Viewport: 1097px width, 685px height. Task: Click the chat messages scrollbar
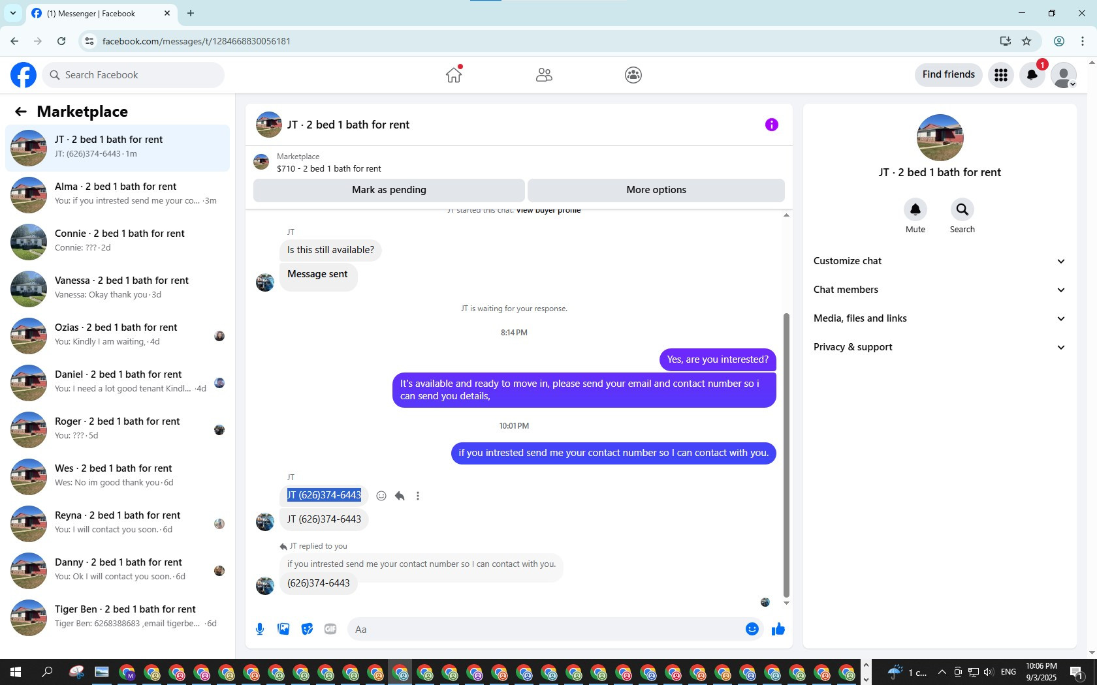786,455
